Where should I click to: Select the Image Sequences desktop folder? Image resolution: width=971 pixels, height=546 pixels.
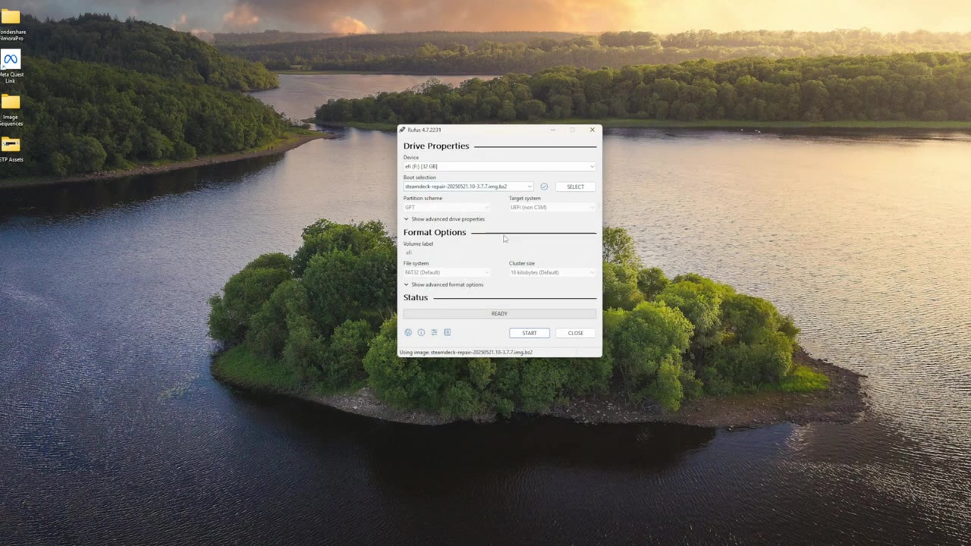pyautogui.click(x=11, y=109)
